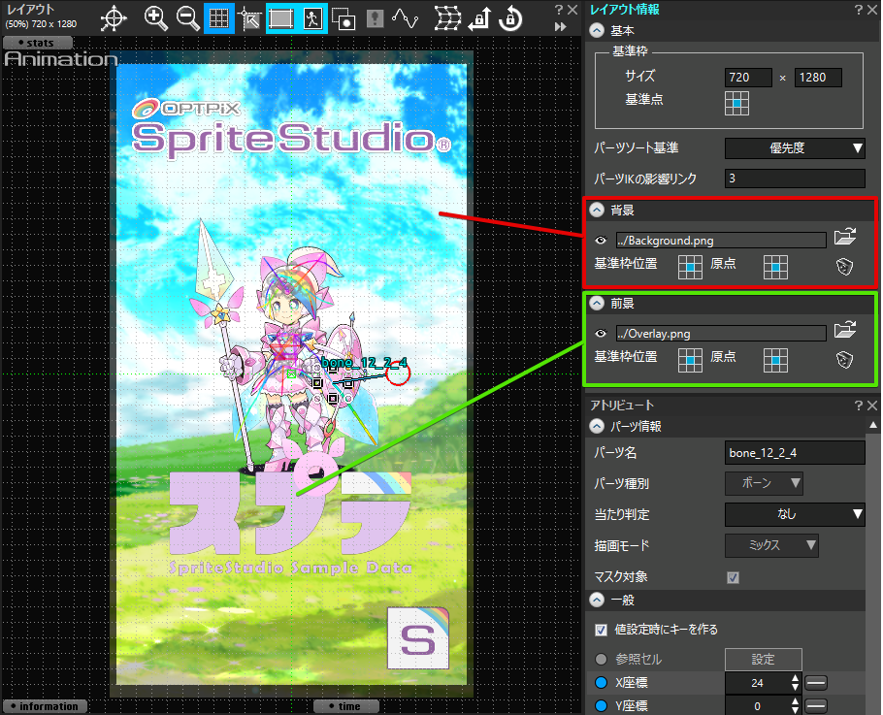Click the Y座標 minus button
This screenshot has height=715, width=883.
pyautogui.click(x=815, y=706)
